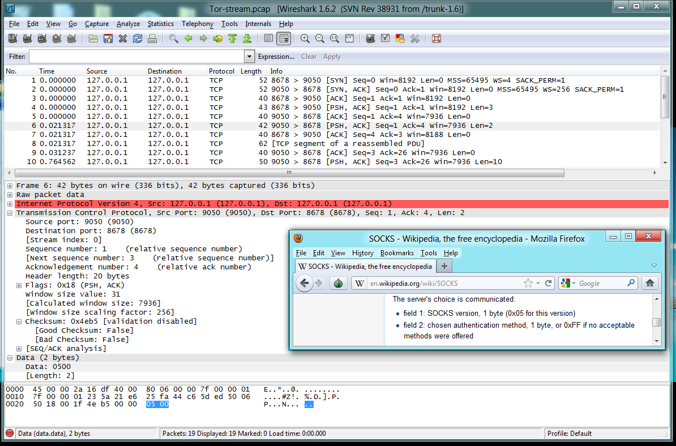Open the Help lifebuoy toolbar icon

(436, 39)
